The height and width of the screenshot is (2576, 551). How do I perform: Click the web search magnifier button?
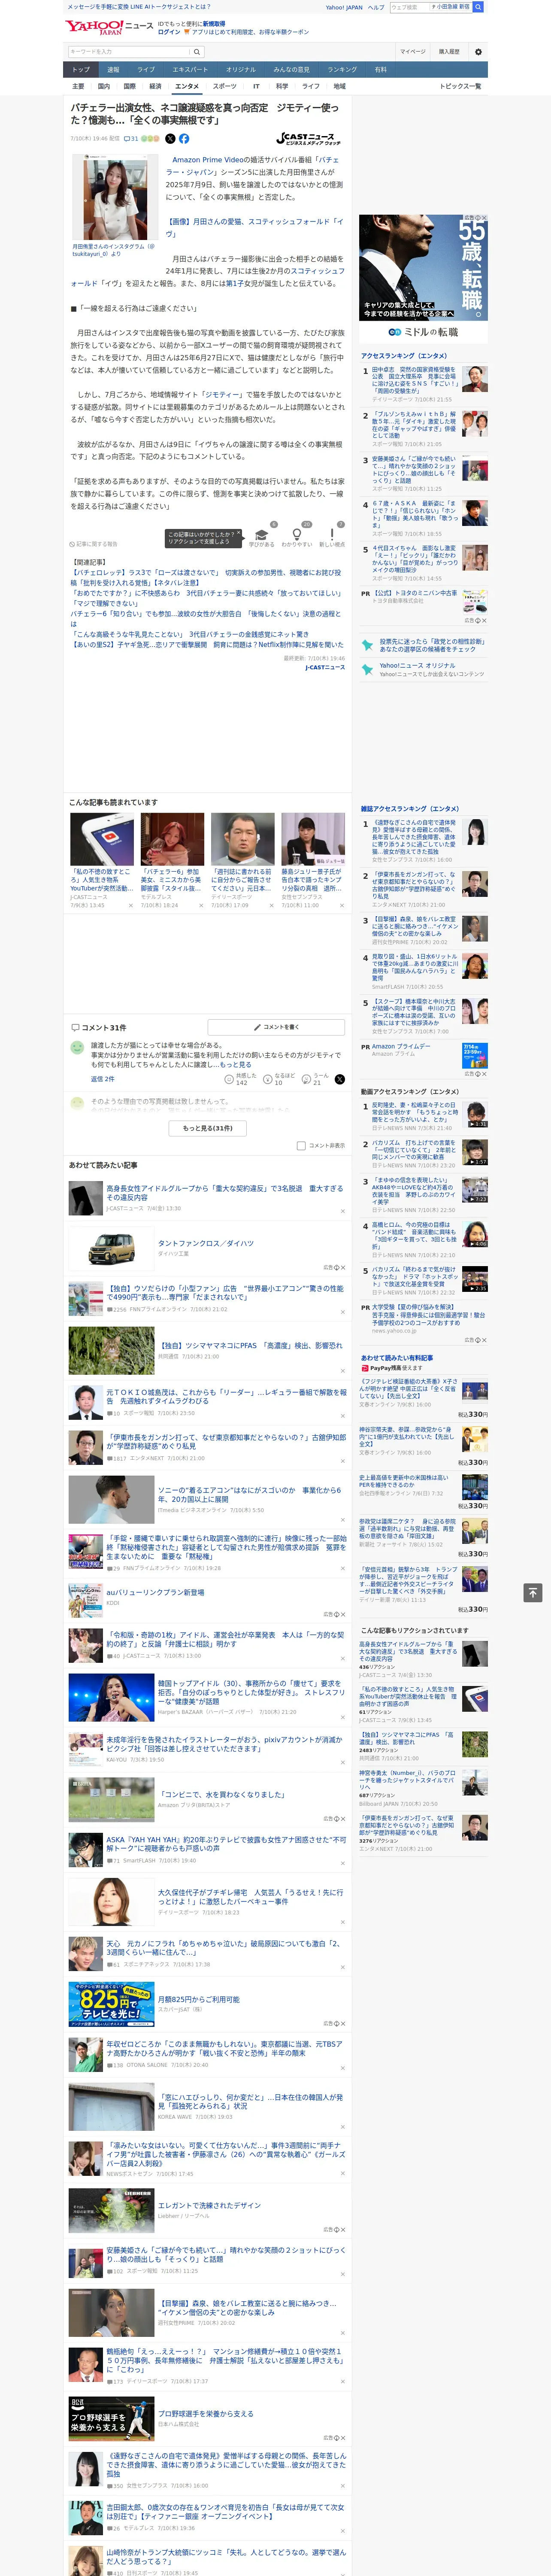pyautogui.click(x=478, y=7)
